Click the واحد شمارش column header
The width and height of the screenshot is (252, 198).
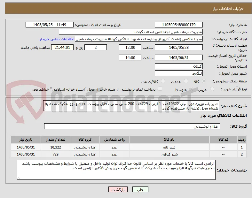click(114, 140)
